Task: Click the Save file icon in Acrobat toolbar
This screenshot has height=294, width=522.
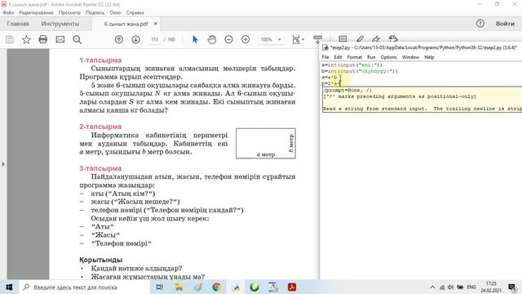Action: coord(10,40)
